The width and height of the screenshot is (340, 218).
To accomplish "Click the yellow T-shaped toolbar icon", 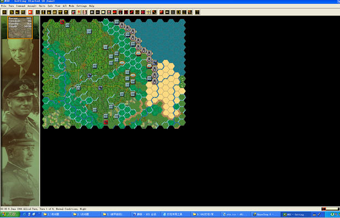I will (x=61, y=12).
